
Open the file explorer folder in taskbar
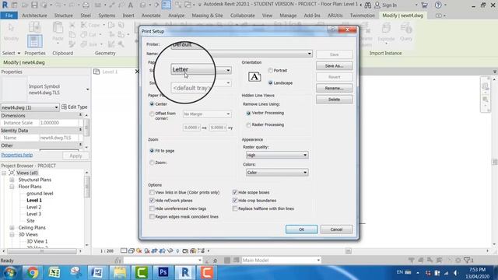pos(120,272)
